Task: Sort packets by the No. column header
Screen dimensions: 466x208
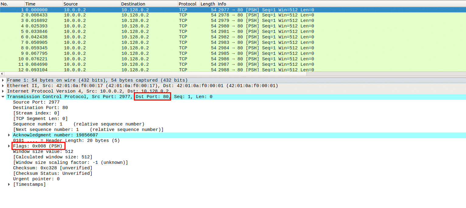Action: pos(12,4)
